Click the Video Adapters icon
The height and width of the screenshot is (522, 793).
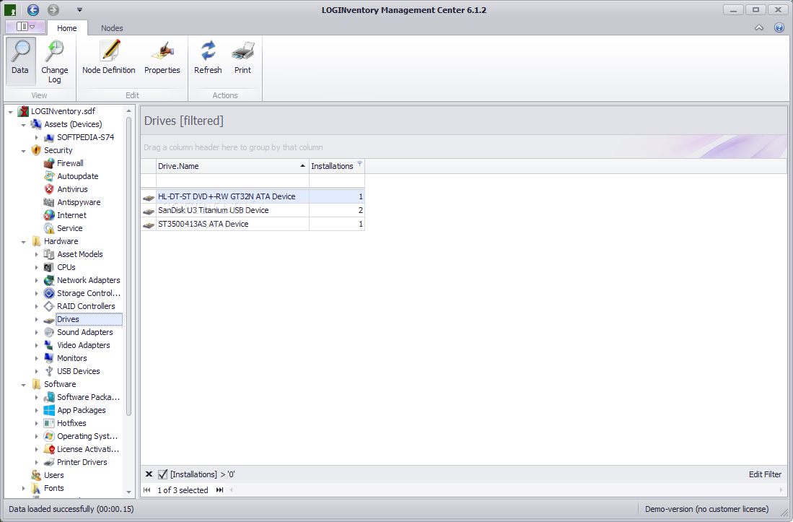pyautogui.click(x=49, y=345)
